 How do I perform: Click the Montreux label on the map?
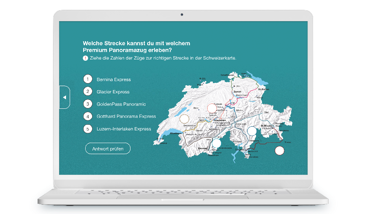tap(176, 133)
